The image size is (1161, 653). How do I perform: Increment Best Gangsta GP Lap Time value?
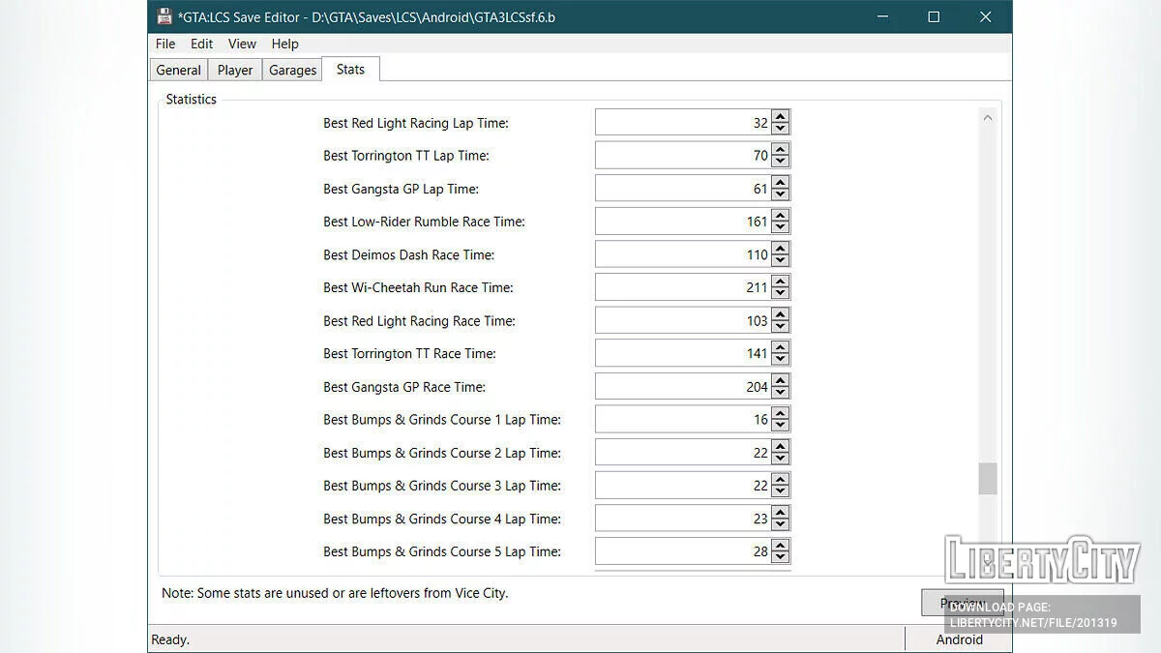[x=780, y=183]
